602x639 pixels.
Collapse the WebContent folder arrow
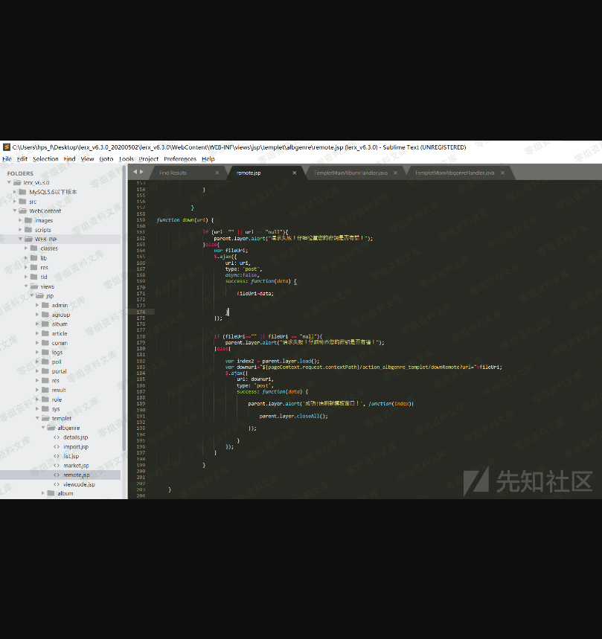click(15, 211)
